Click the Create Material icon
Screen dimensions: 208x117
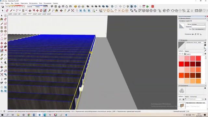(x=205, y=45)
